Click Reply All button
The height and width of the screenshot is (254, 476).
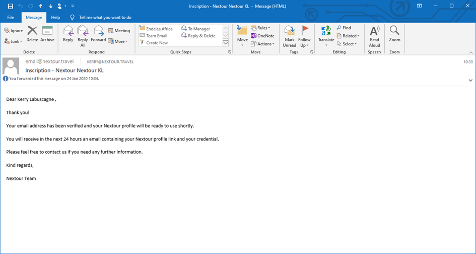tap(83, 36)
